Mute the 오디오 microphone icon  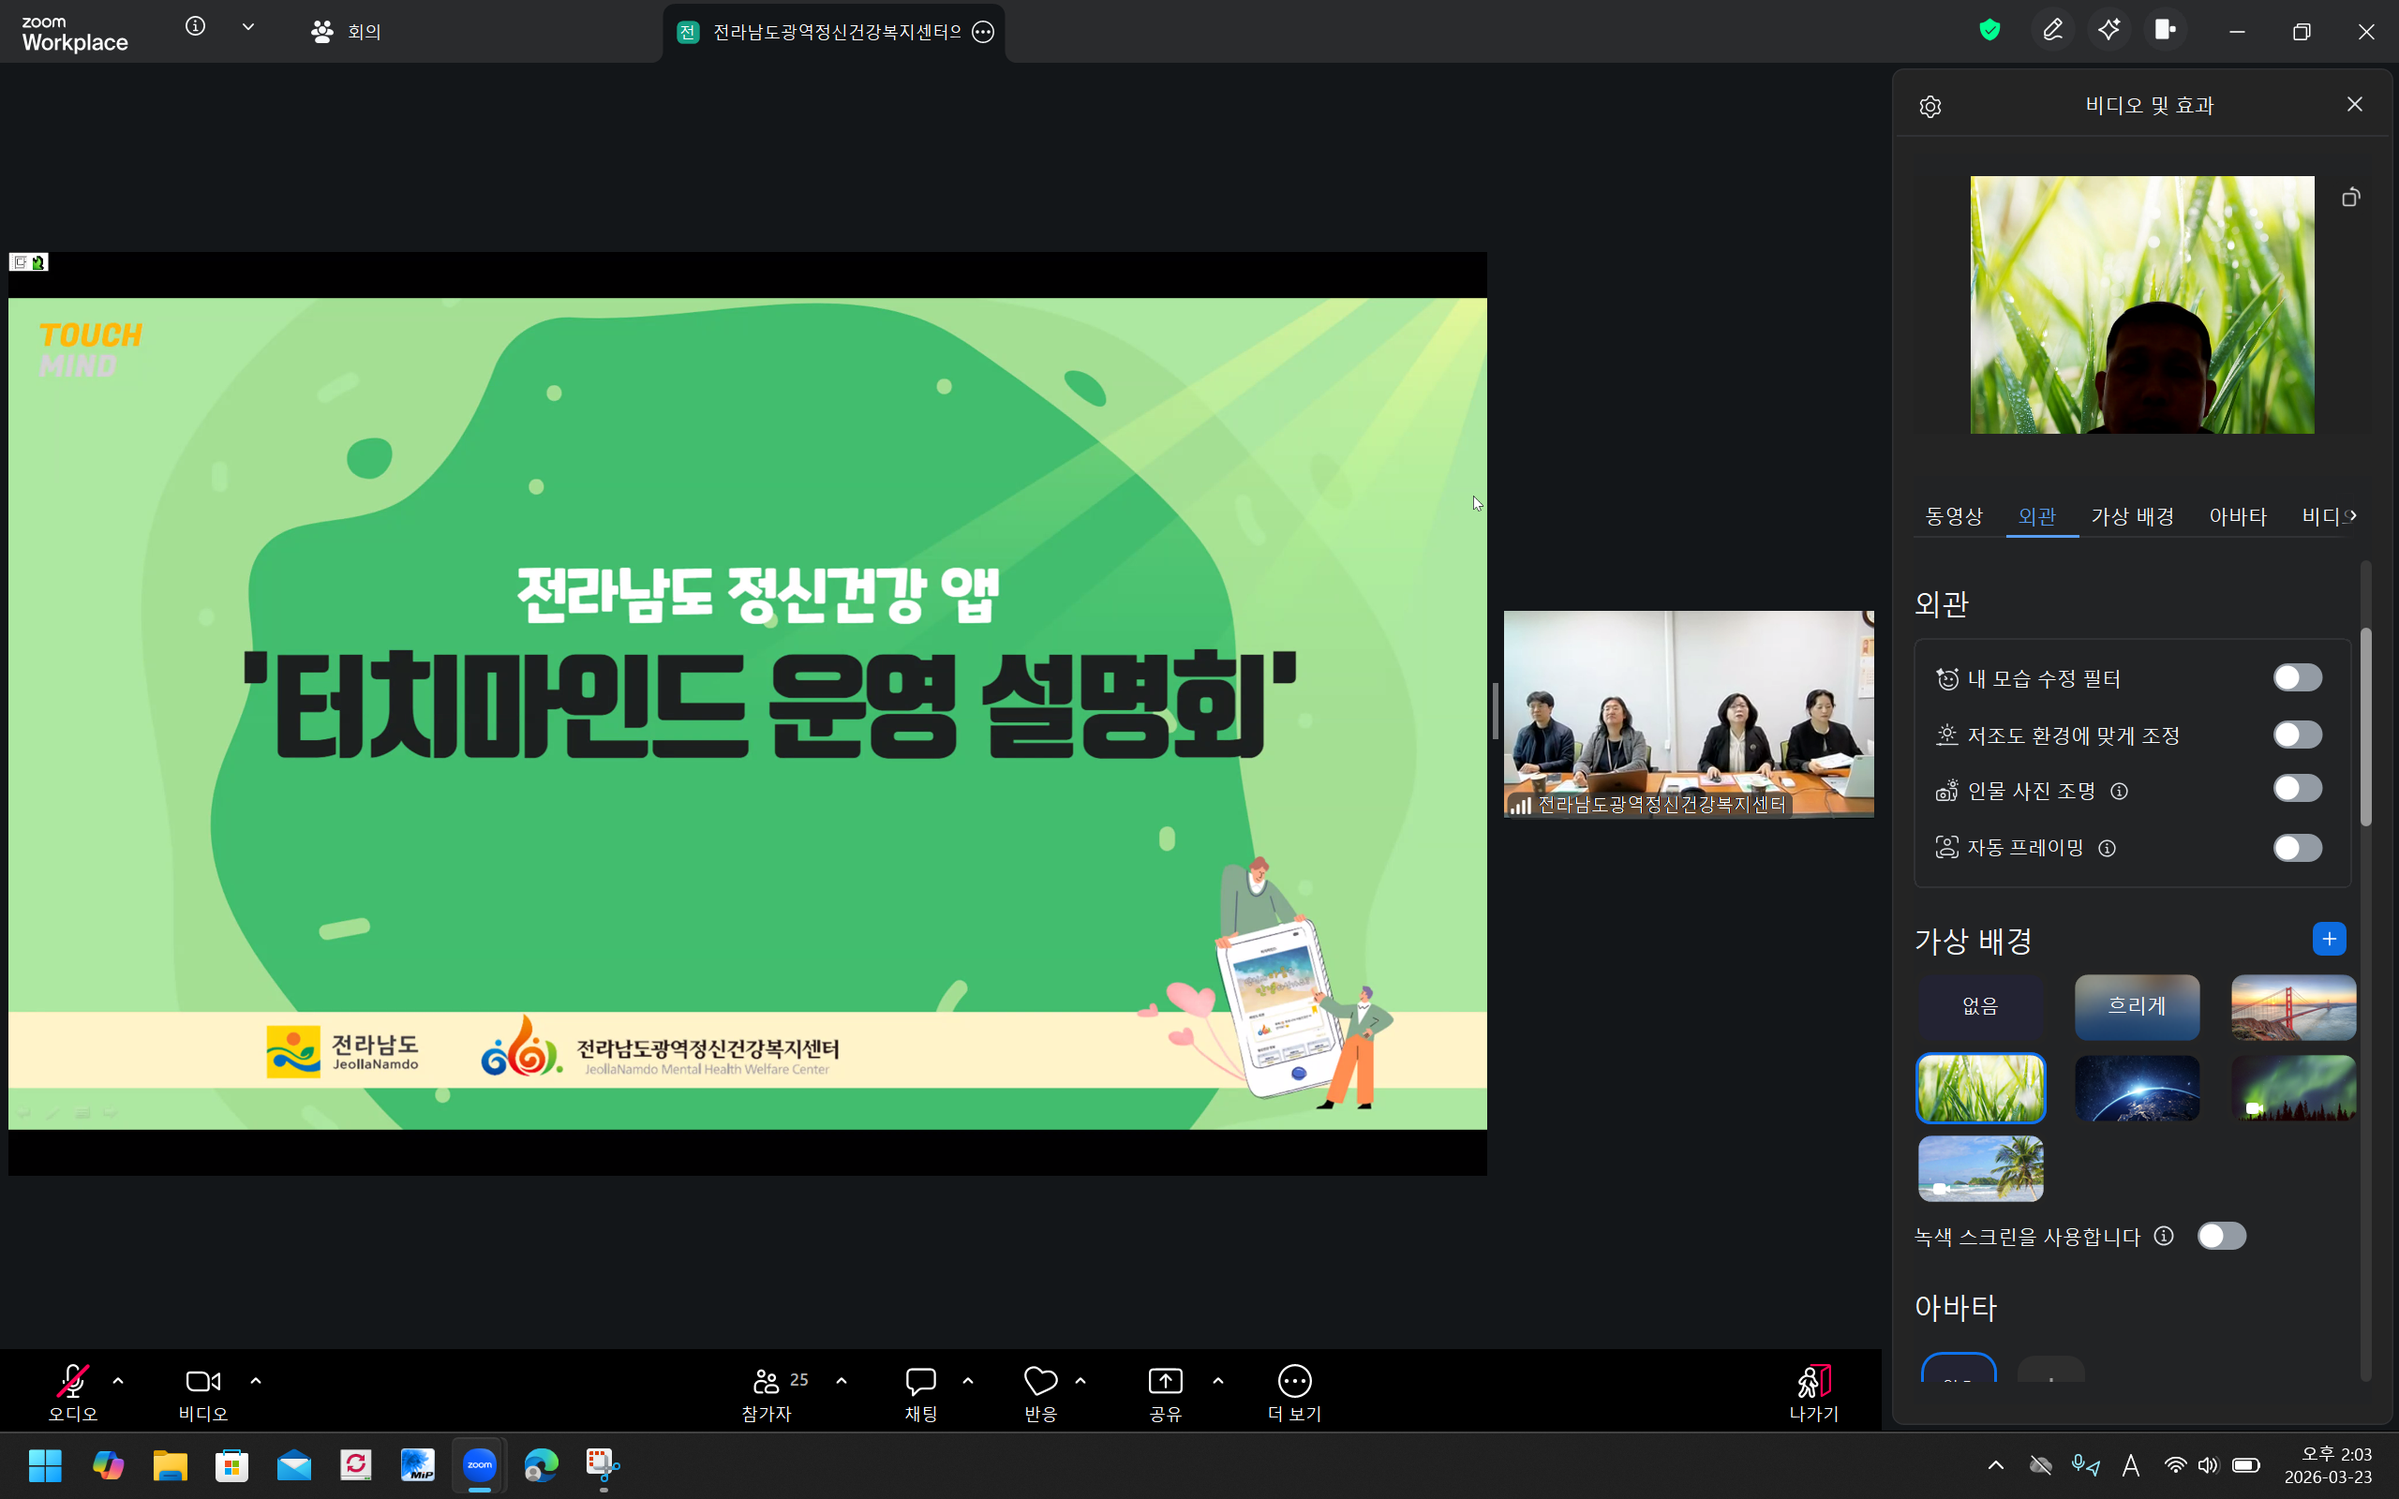coord(71,1380)
